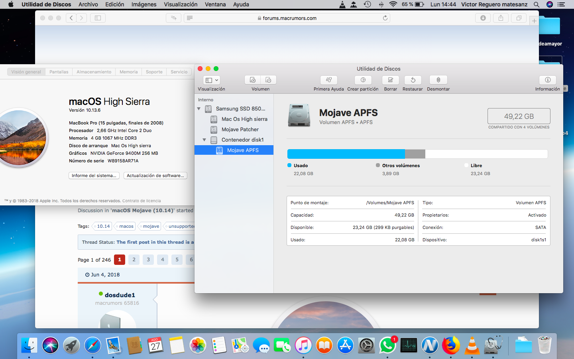
Task: Click the forums.macrumors.com address field
Action: (287, 18)
